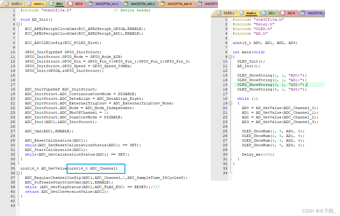Image resolution: width=340 pixels, height=216 pixels.
Task: Click the GPIO_Speed_50MHz line
Action: tap(78, 66)
